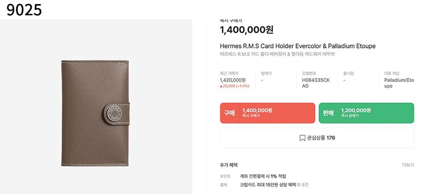Click the model number H084335CKAG
The width and height of the screenshot is (426, 194).
[316, 83]
